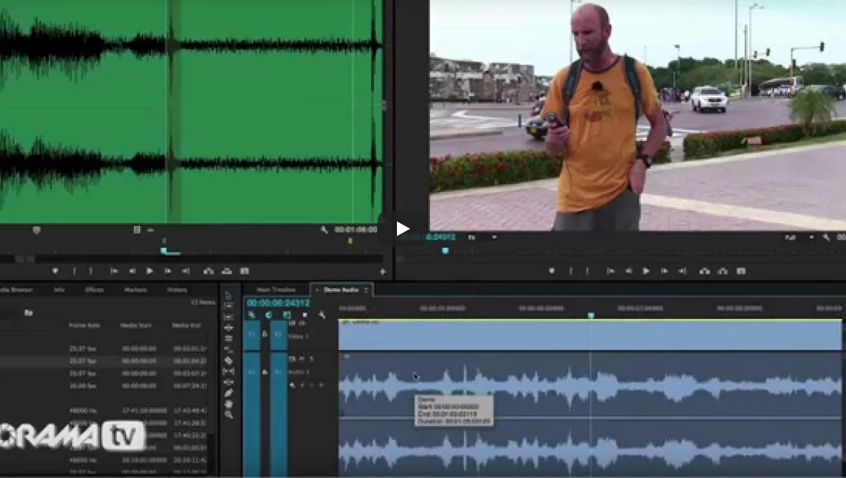This screenshot has height=478, width=846.
Task: Select the Razor tool in the tools panel
Action: pos(228,360)
